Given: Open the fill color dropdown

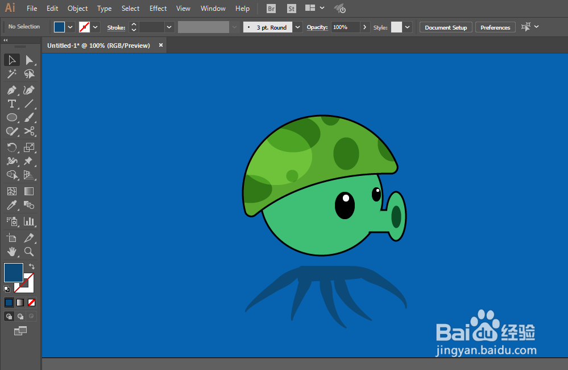Looking at the screenshot, I should click(71, 27).
